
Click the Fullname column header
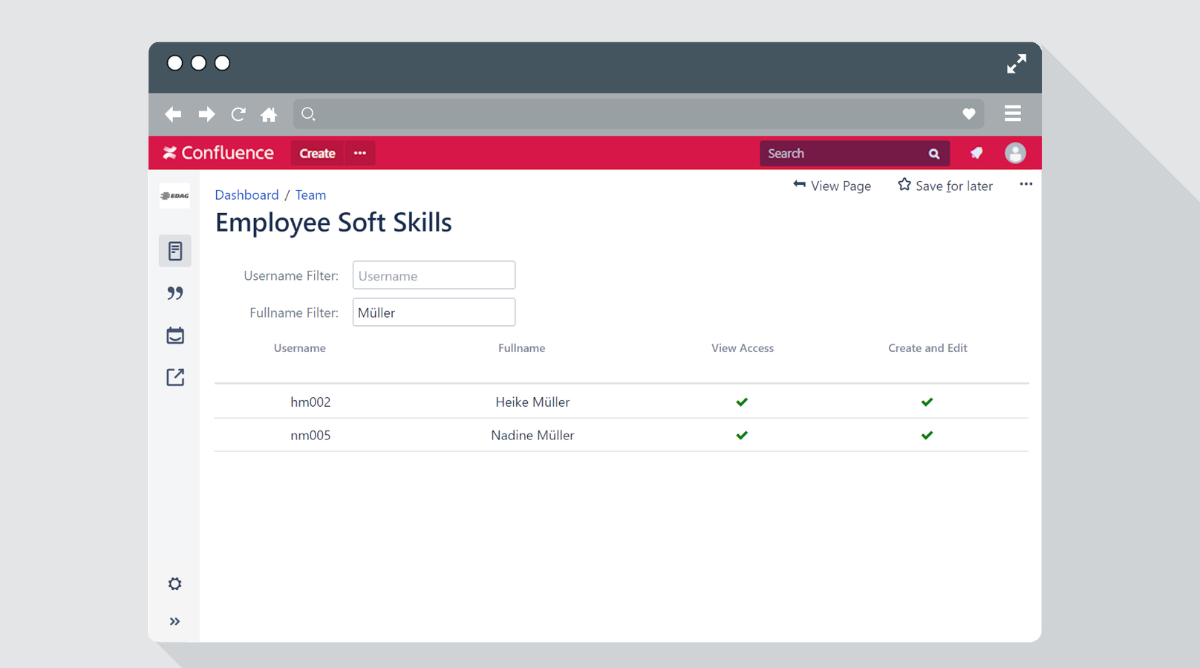click(x=521, y=348)
